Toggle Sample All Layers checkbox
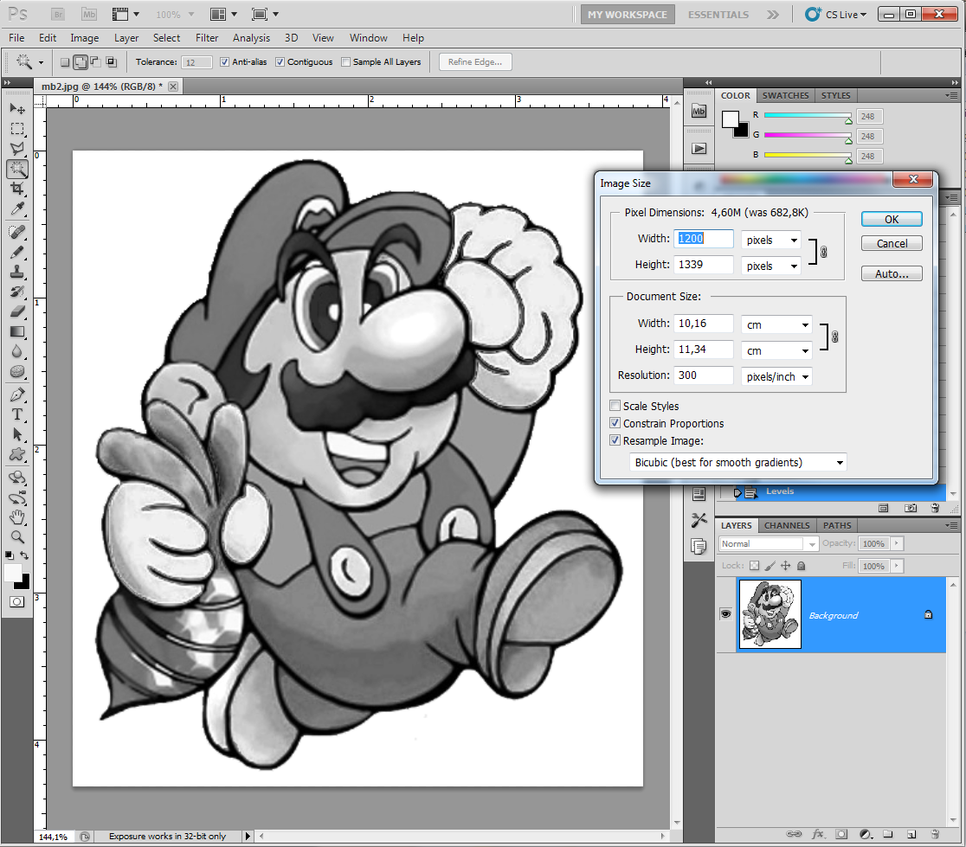The image size is (966, 847). pos(346,62)
